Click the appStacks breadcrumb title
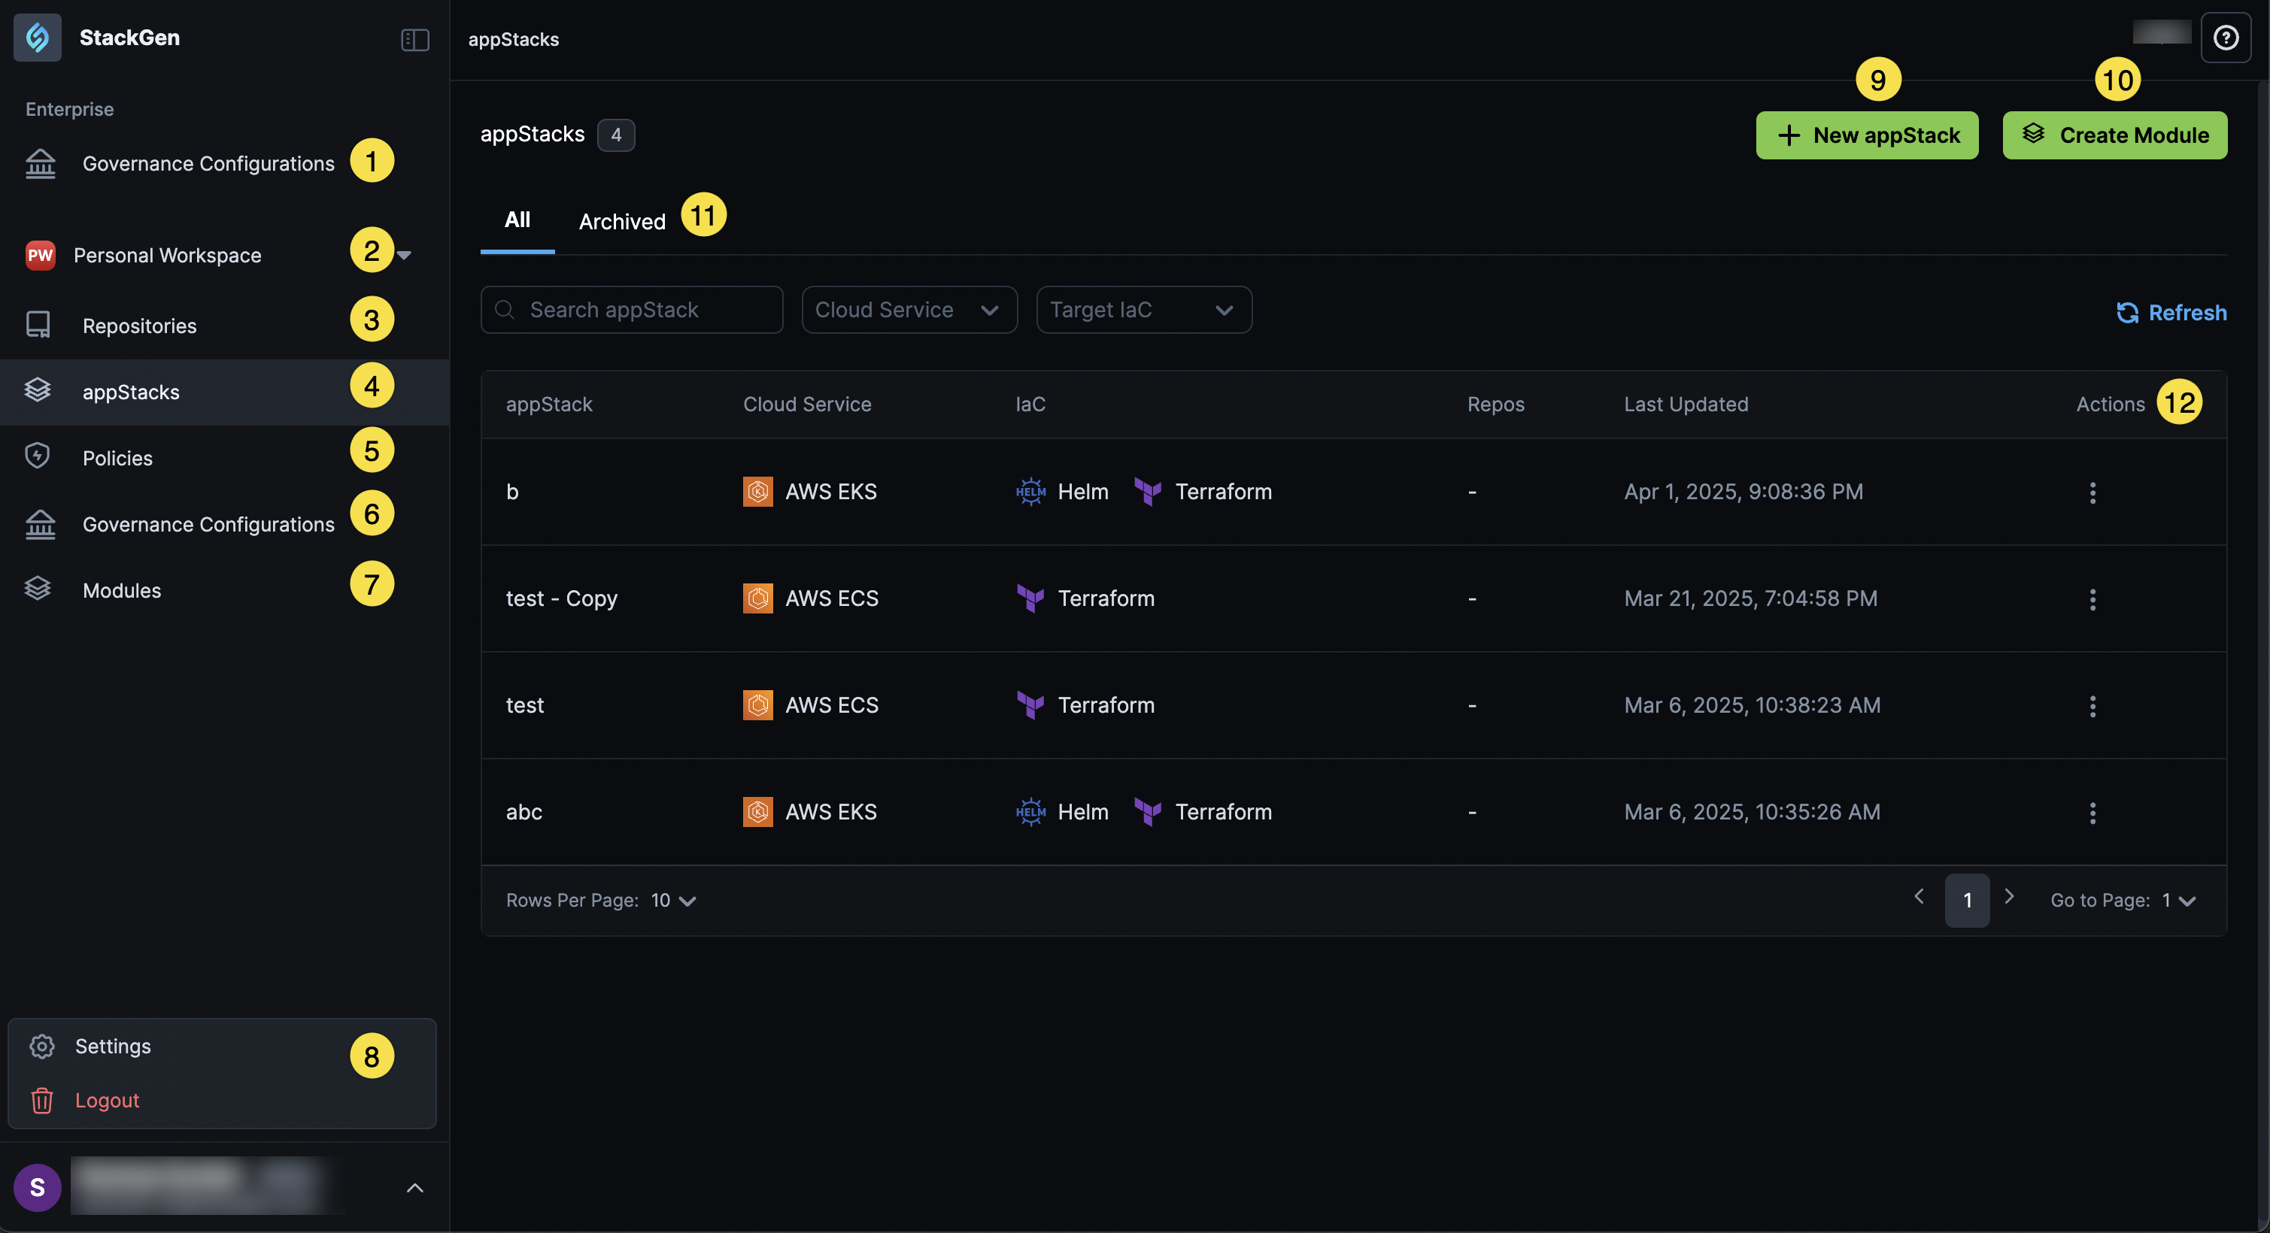Image resolution: width=2270 pixels, height=1233 pixels. tap(514, 40)
